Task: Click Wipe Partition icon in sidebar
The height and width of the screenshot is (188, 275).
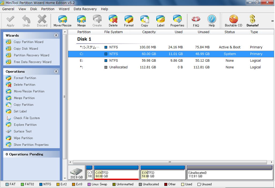Action: pyautogui.click(x=9, y=138)
